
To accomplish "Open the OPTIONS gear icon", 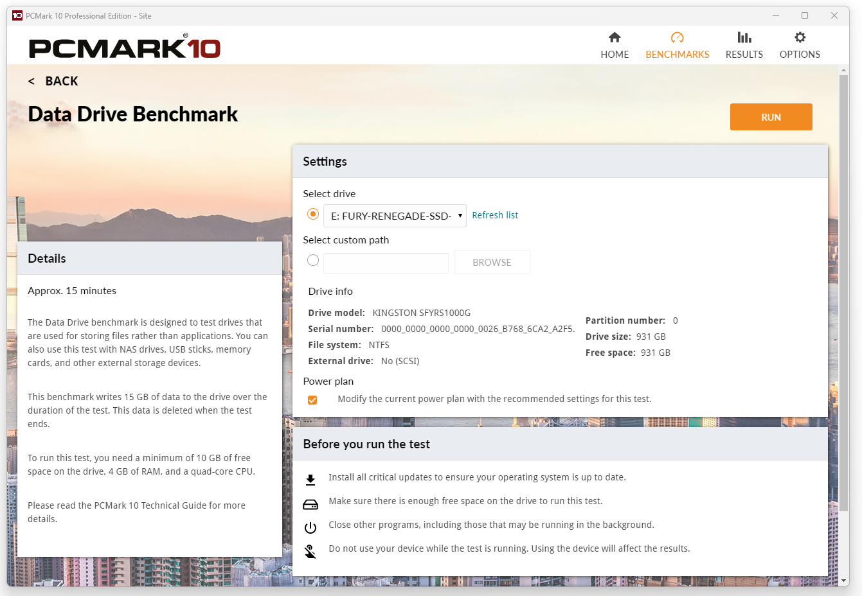I will pos(800,37).
